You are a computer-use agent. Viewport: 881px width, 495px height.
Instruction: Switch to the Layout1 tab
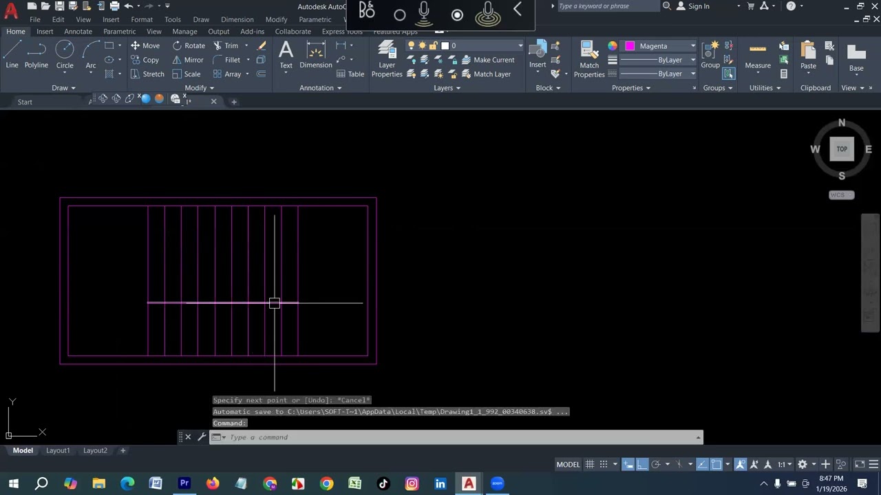coord(58,450)
